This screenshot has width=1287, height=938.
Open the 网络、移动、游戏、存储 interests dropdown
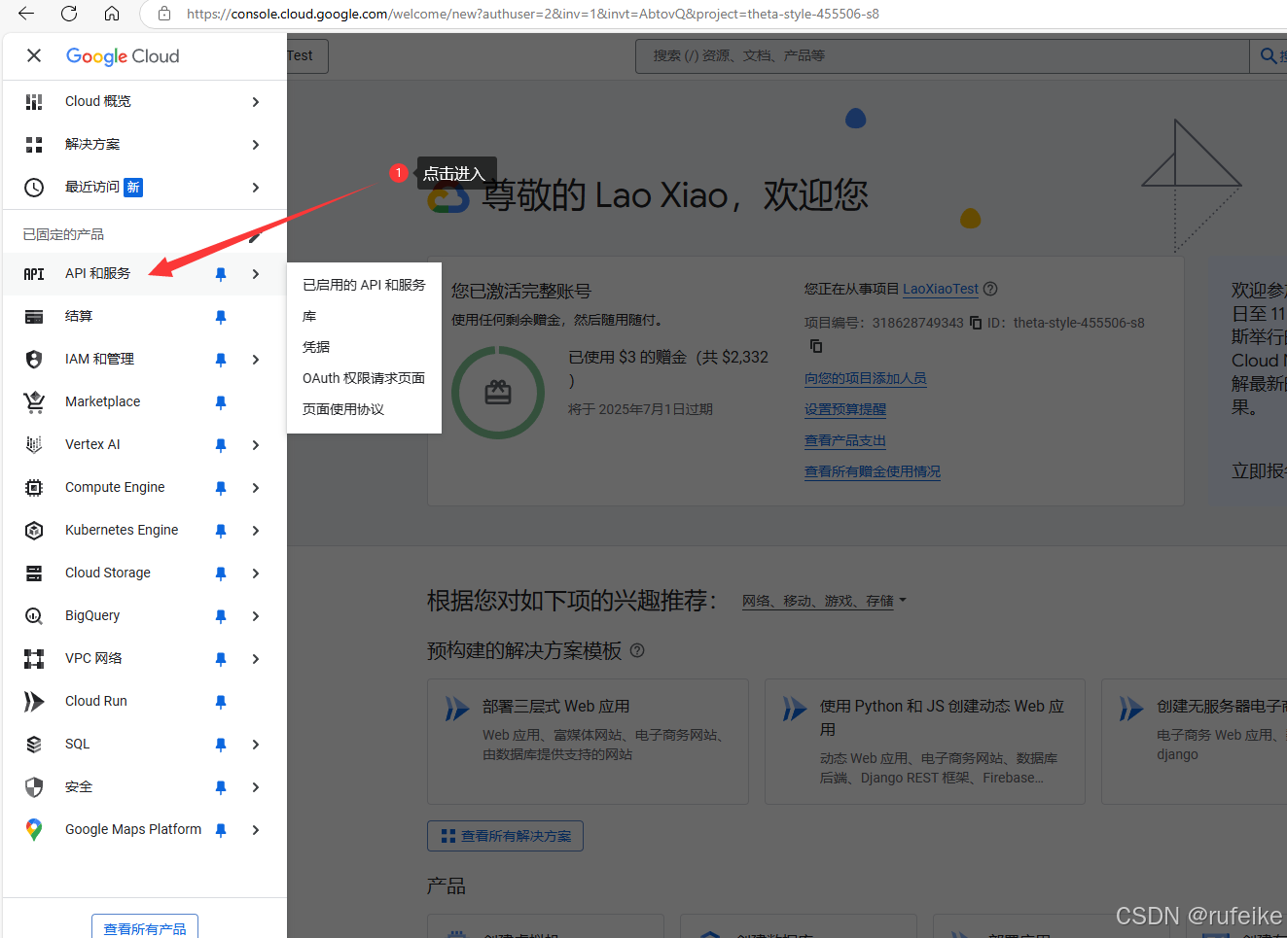pos(824,601)
